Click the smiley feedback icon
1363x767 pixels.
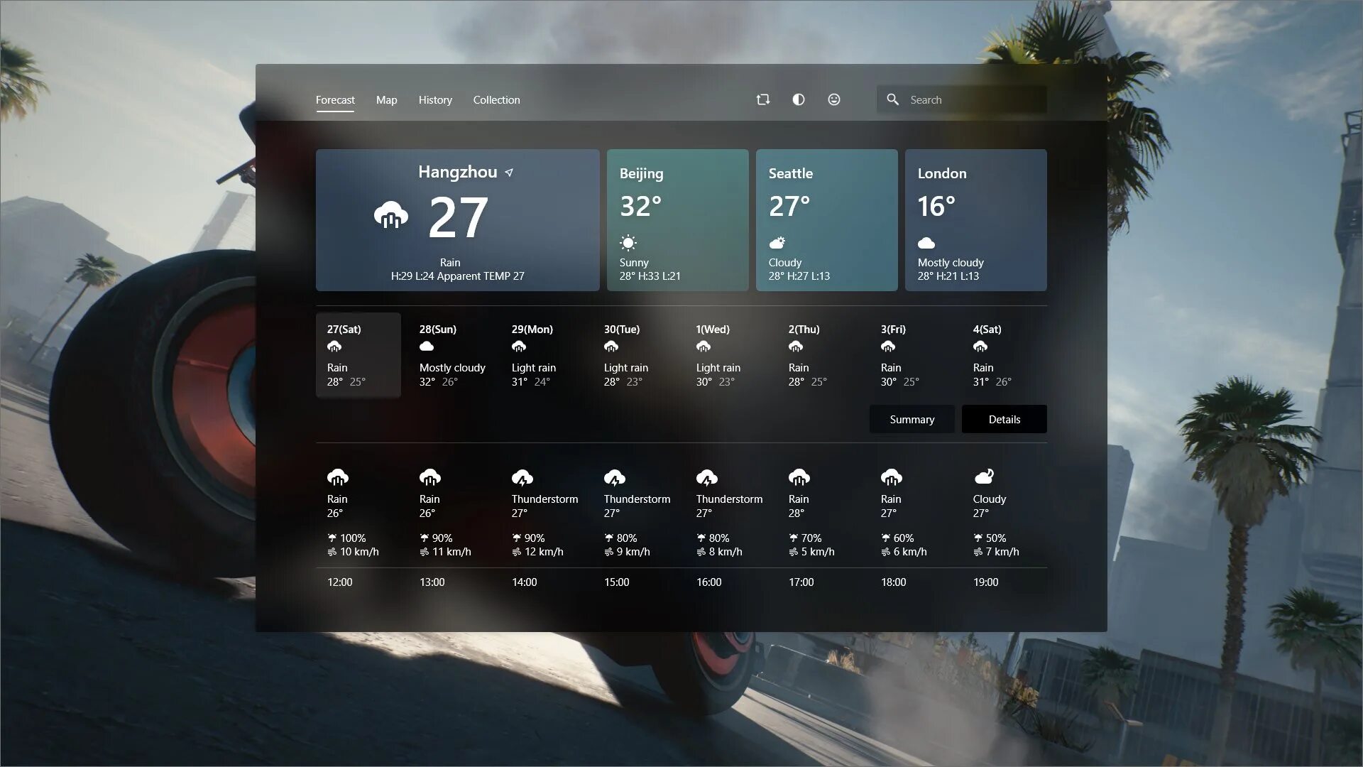(x=833, y=99)
